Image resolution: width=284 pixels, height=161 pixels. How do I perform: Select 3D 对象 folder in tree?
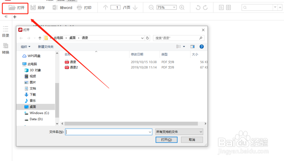33,70
